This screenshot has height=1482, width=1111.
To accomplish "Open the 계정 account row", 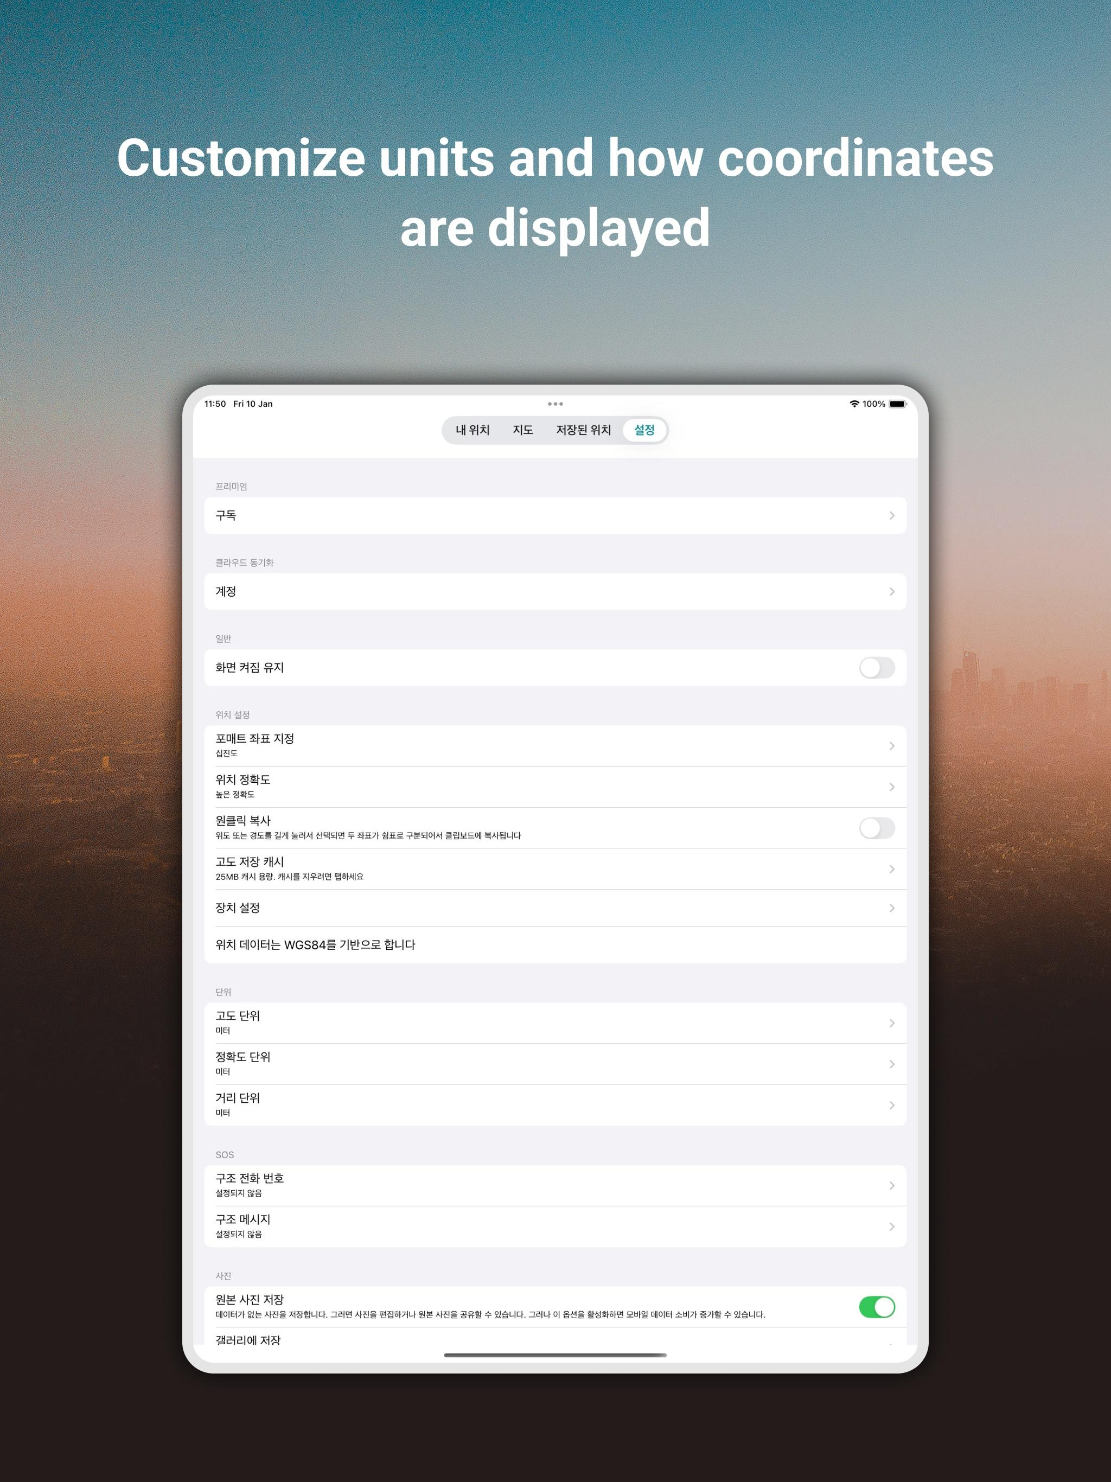I will coord(555,592).
